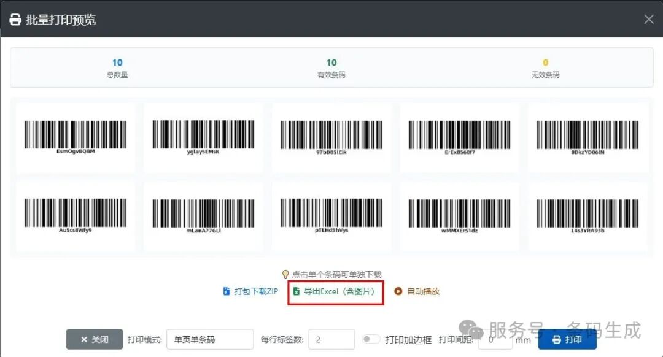Image resolution: width=663 pixels, height=357 pixels.
Task: Open barcode mLanA77GLl thumbnail
Action: point(203,217)
